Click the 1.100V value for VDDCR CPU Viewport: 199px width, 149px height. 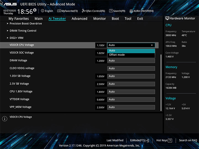(101, 45)
